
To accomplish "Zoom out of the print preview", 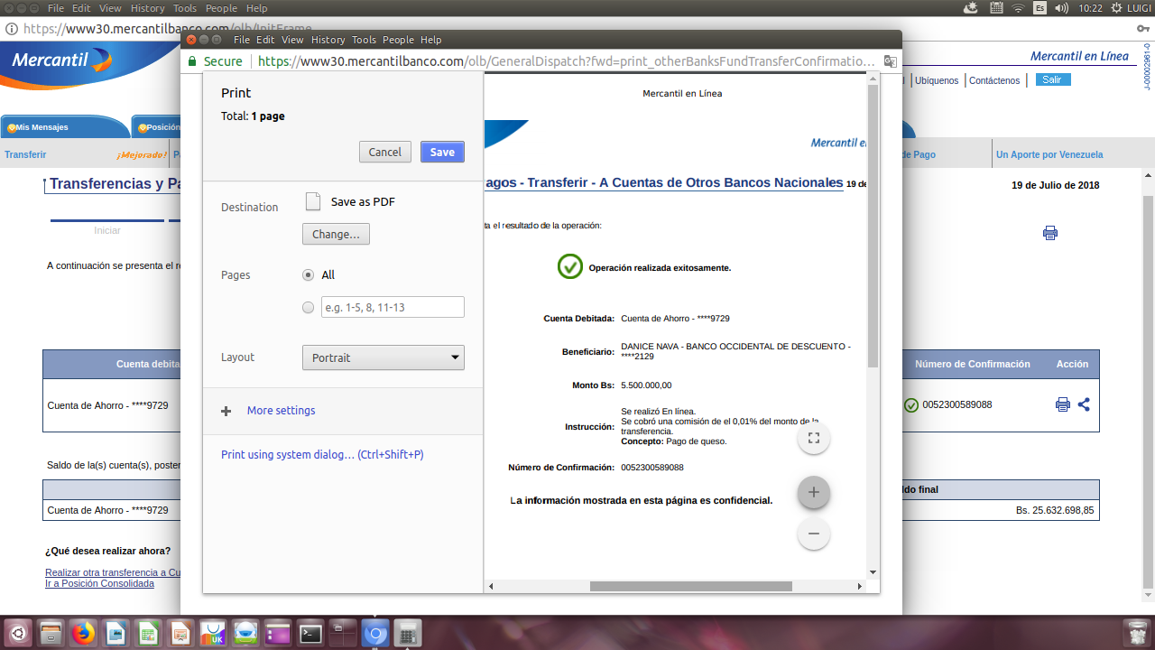I will pyautogui.click(x=813, y=534).
